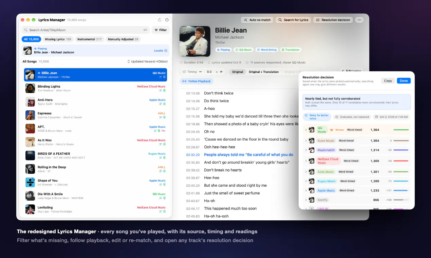This screenshot has height=258, width=431.
Task: Focus the Search Artist/Title/Album field
Action: click(x=86, y=30)
